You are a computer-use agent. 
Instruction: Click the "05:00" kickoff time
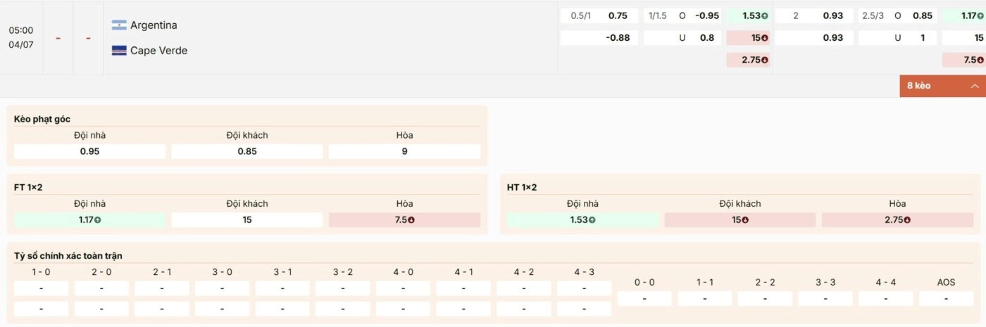point(21,30)
